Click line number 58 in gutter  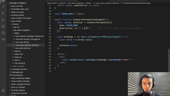50,37
